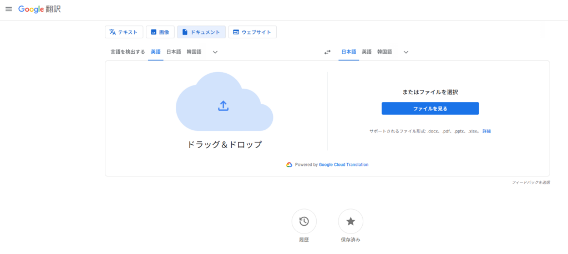Image resolution: width=568 pixels, height=254 pixels.
Task: Set target language to 韓国語
Action: tap(384, 52)
